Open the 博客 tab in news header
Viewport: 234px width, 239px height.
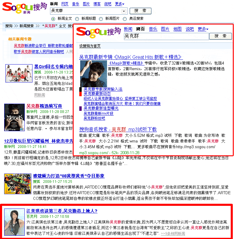click(x=97, y=4)
